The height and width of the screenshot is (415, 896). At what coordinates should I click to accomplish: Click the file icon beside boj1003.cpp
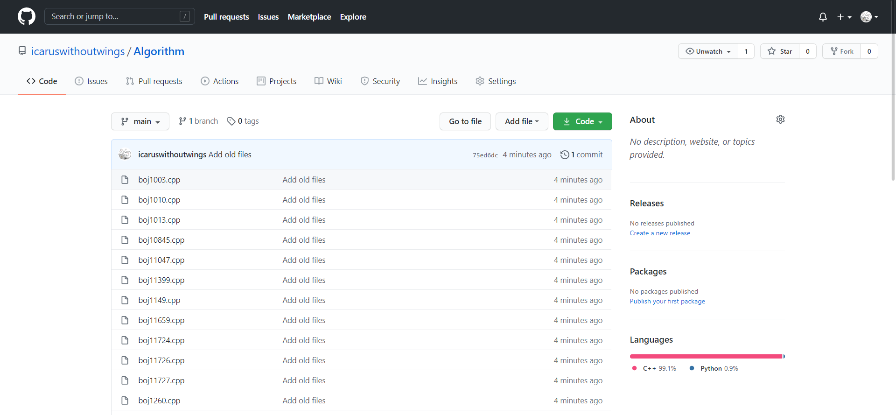(x=125, y=180)
